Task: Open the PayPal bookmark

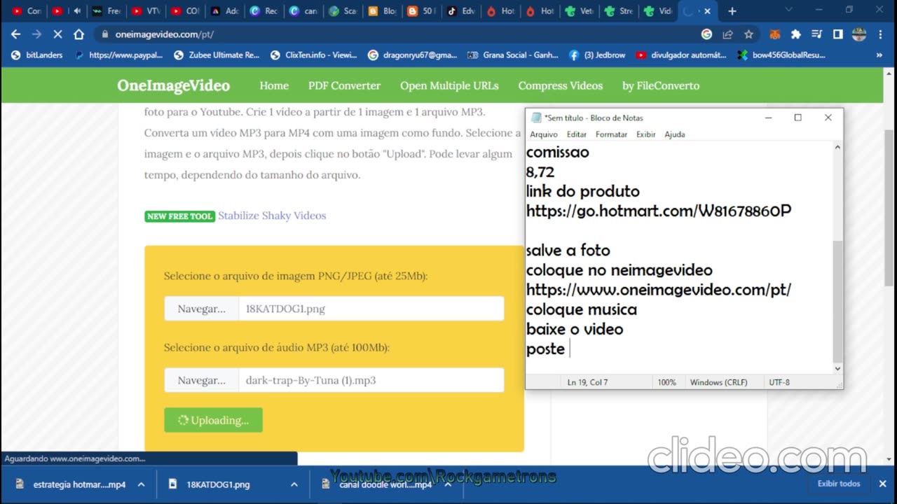Action: tap(118, 55)
